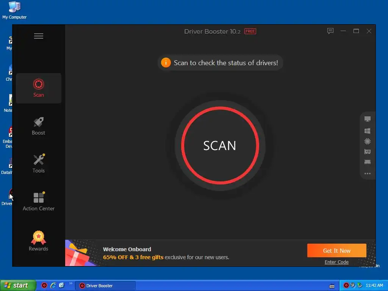Select the Scan tab in the sidebar
This screenshot has width=388, height=291.
pos(39,88)
